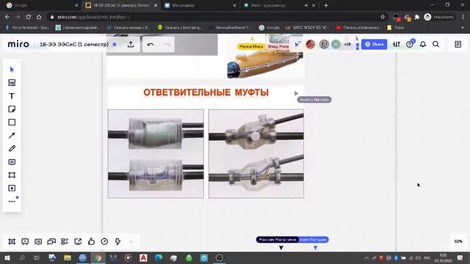Star the board as favorite
This screenshot has height=264, width=470.
point(115,44)
